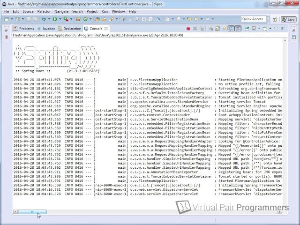300x225 pixels.
Task: Expand the Display Selected Console dropdown arrow
Action: [x=259, y=29]
